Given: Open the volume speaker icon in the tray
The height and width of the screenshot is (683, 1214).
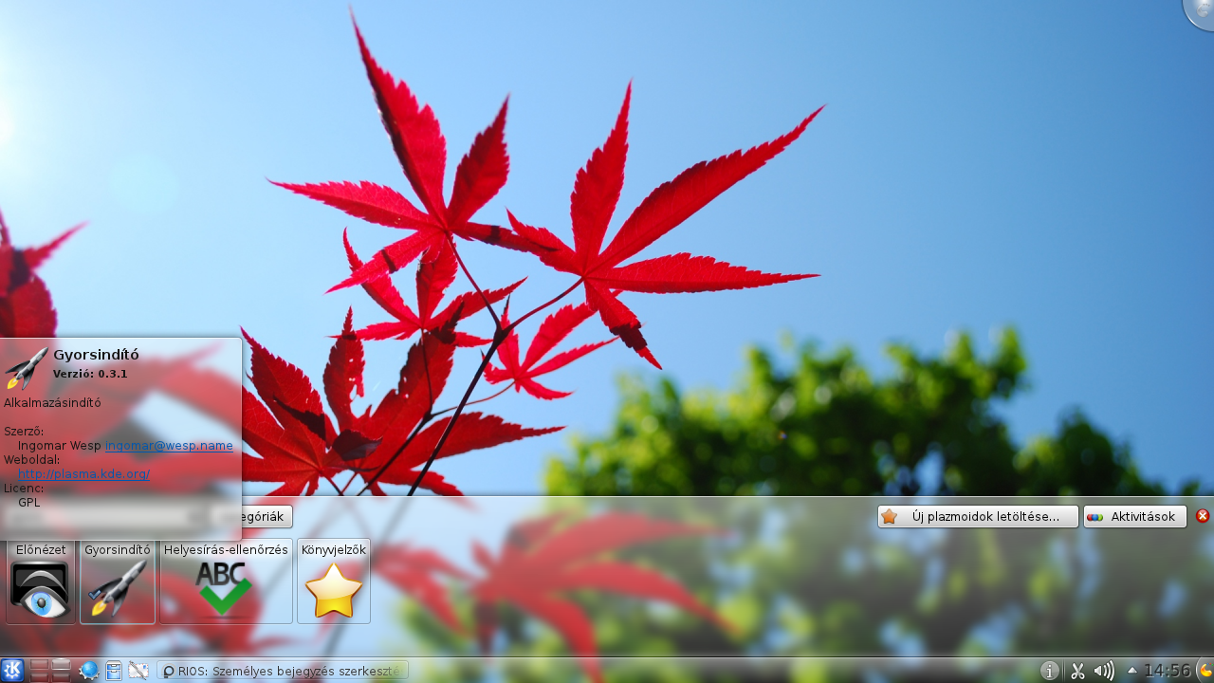Looking at the screenshot, I should 1103,671.
